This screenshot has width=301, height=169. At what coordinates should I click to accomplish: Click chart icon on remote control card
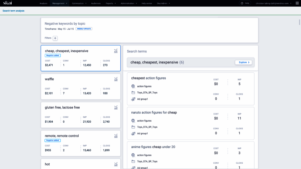coord(116,136)
